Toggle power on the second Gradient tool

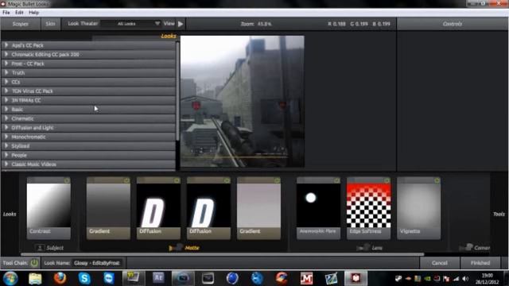pos(277,180)
